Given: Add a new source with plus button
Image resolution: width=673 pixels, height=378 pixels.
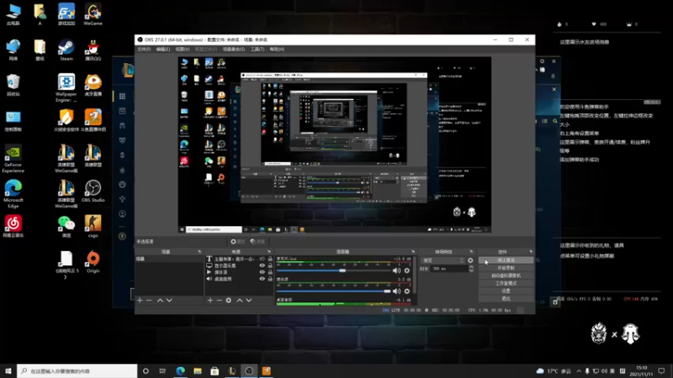Looking at the screenshot, I should [x=209, y=301].
